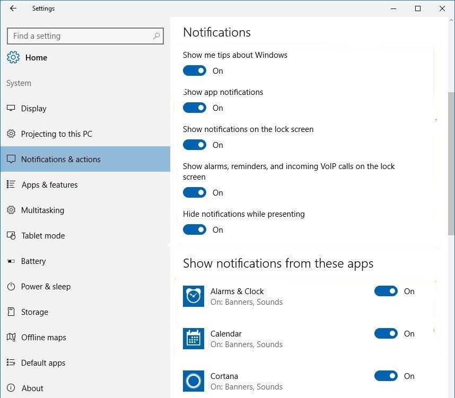Open the Alarms & Clock app icon

tap(193, 296)
